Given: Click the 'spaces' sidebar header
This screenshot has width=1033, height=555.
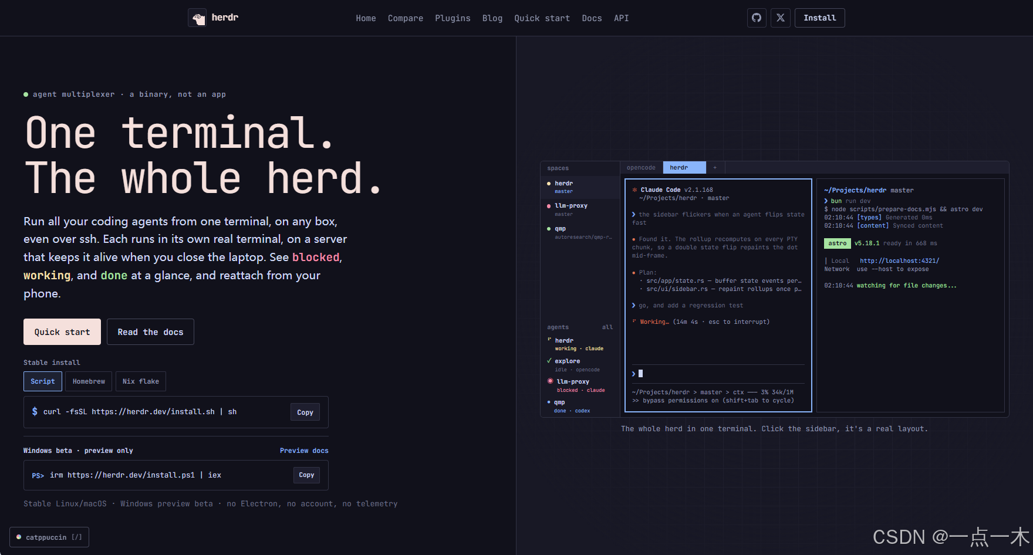Looking at the screenshot, I should click(558, 168).
